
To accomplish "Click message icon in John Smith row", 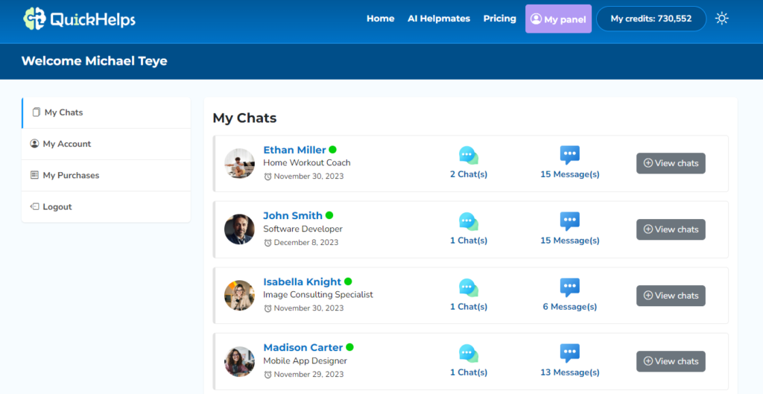I will point(570,221).
